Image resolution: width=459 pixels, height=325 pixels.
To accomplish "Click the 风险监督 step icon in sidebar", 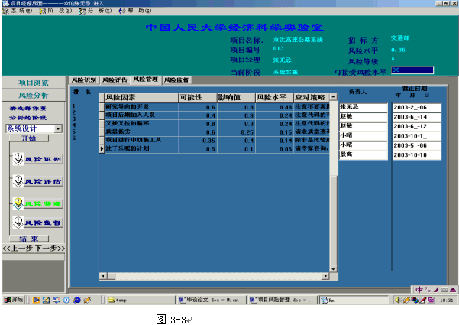I will tap(18, 223).
